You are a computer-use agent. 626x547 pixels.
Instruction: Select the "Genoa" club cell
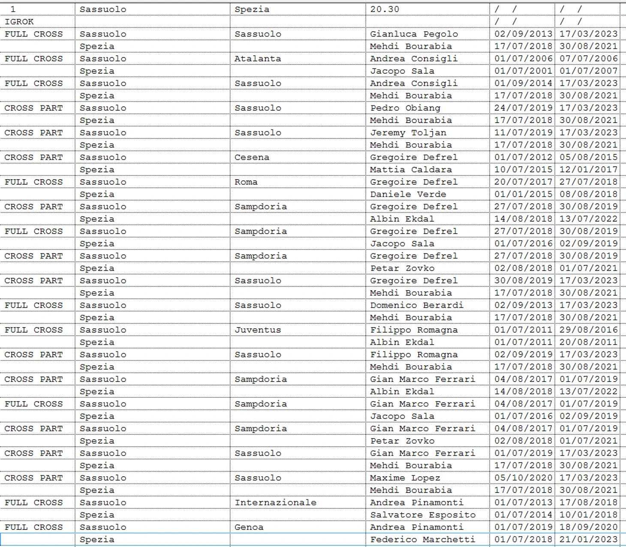click(x=249, y=527)
